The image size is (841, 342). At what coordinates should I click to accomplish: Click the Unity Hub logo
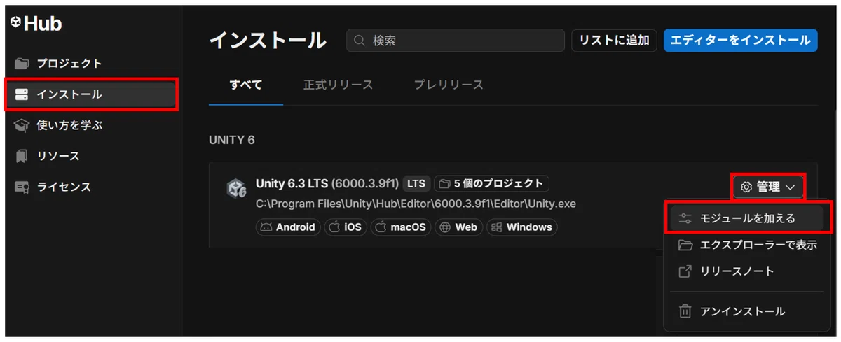click(x=36, y=24)
